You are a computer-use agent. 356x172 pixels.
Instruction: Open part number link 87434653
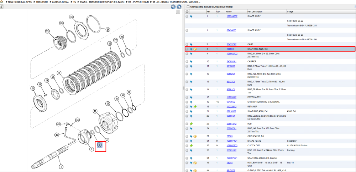click(x=231, y=30)
